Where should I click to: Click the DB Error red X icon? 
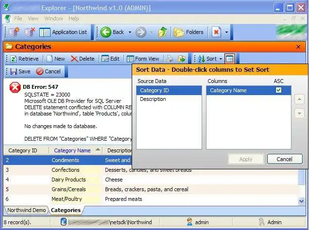coord(15,88)
